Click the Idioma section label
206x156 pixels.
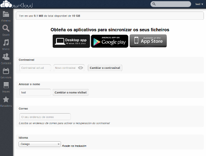23,137
